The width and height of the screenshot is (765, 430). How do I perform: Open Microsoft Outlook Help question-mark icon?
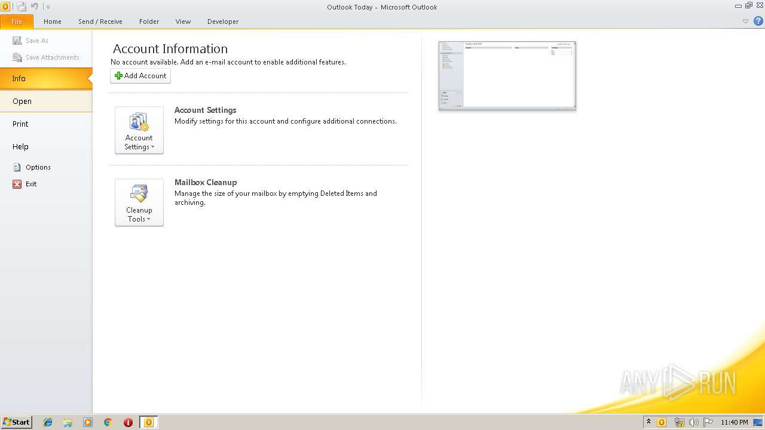758,21
